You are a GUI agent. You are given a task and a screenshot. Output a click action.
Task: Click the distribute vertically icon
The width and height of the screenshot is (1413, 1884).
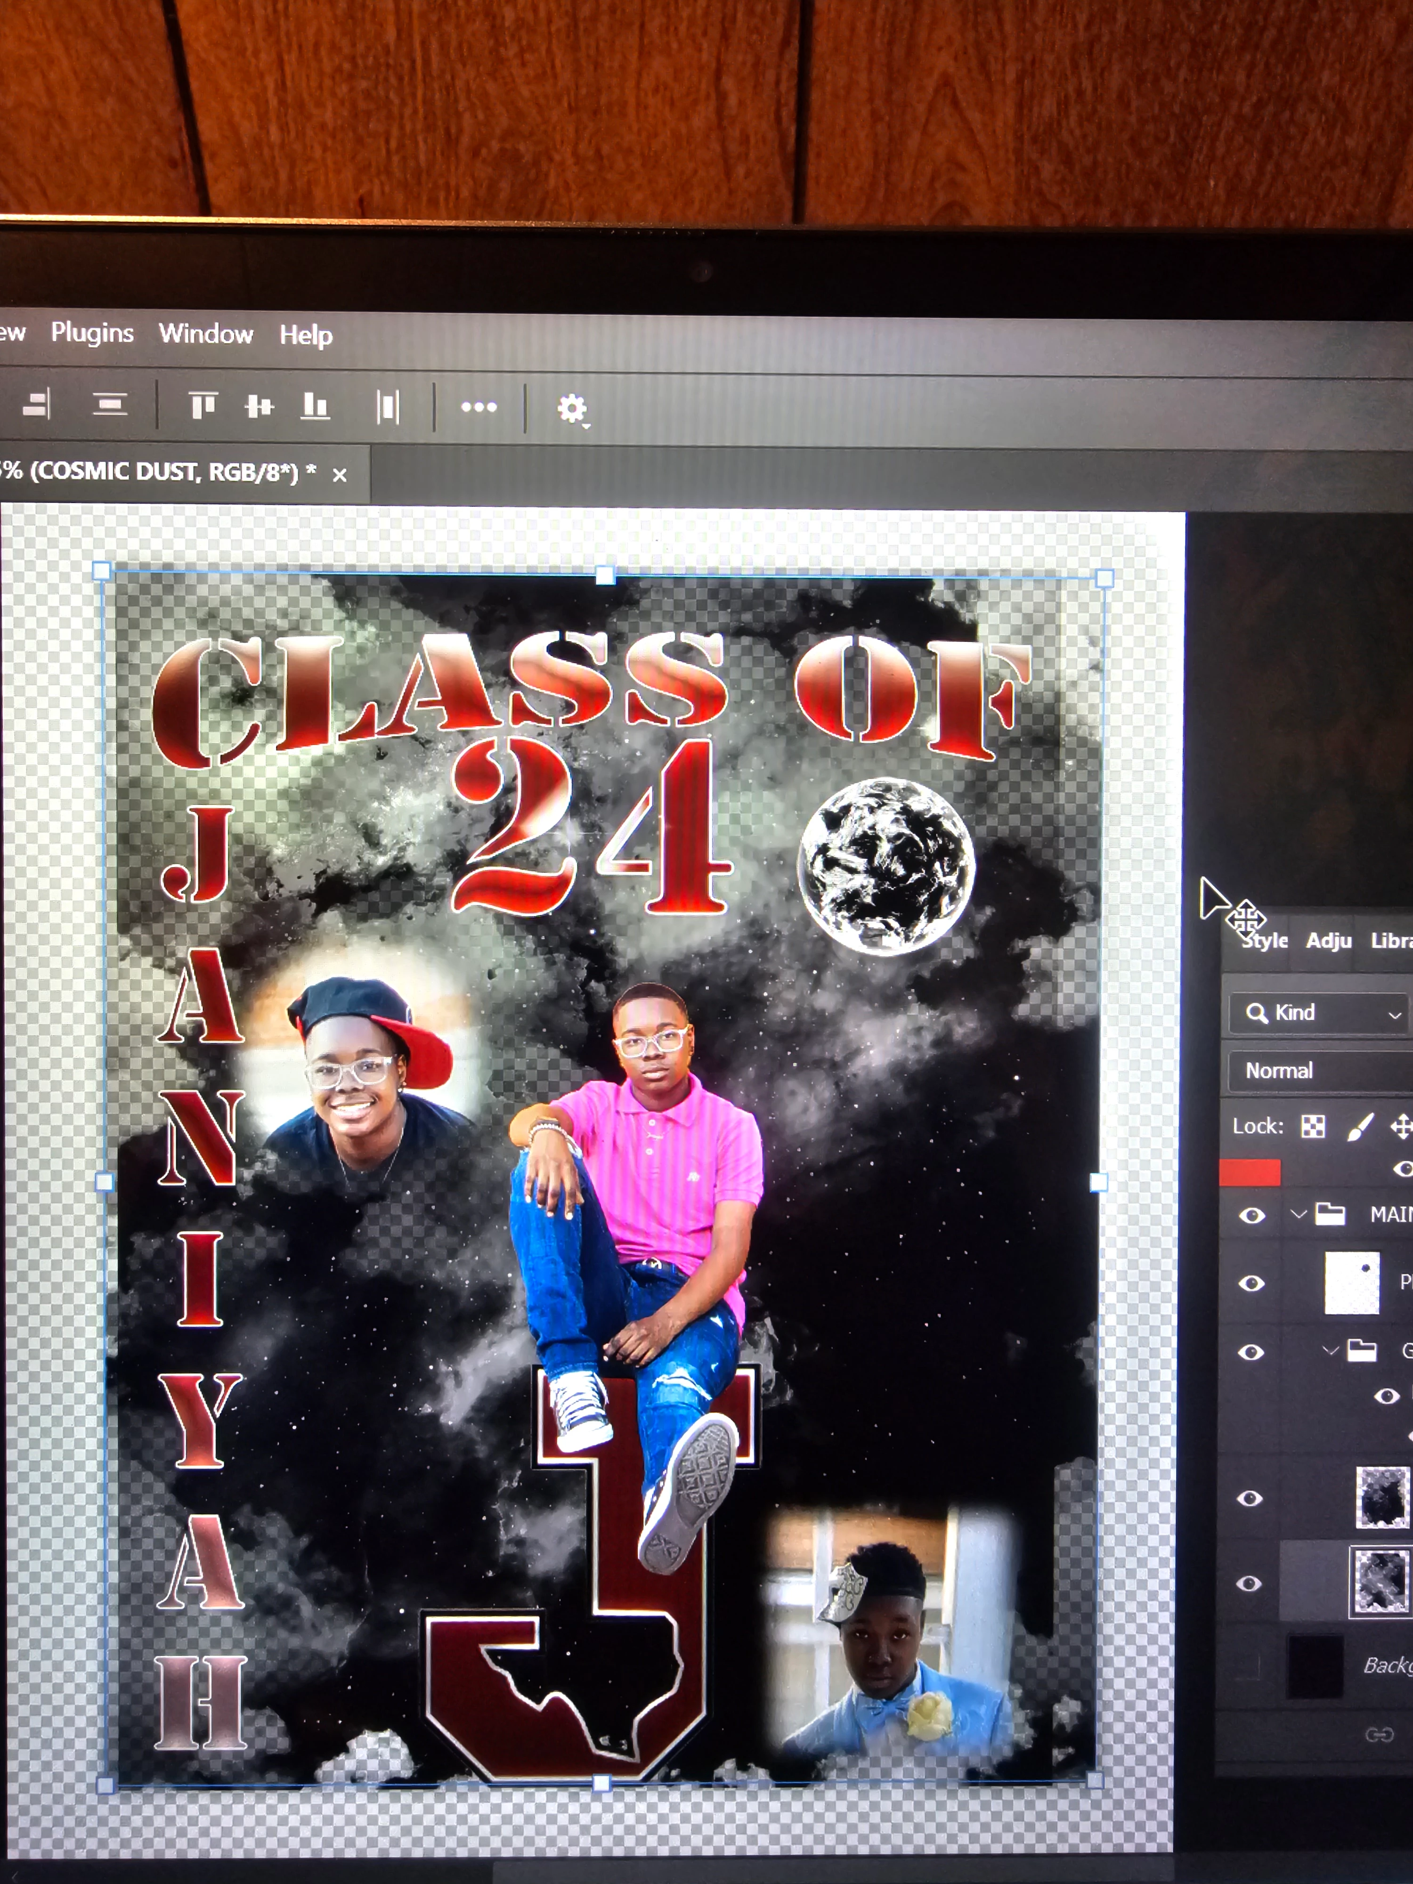[110, 404]
